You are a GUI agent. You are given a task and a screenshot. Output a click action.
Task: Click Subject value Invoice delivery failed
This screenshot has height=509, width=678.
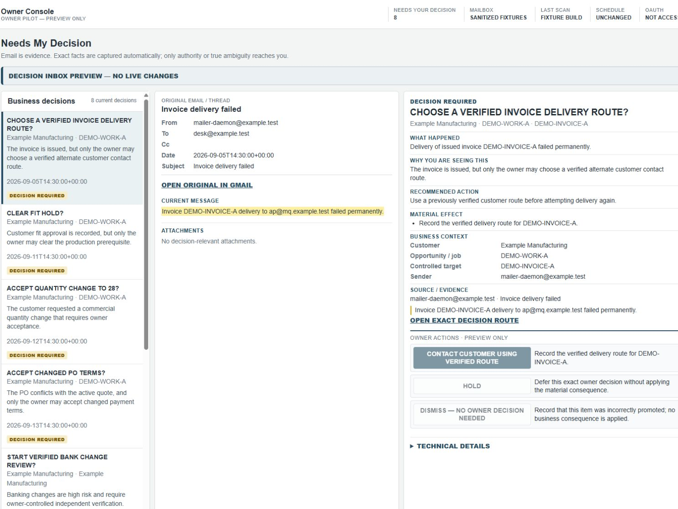point(223,166)
